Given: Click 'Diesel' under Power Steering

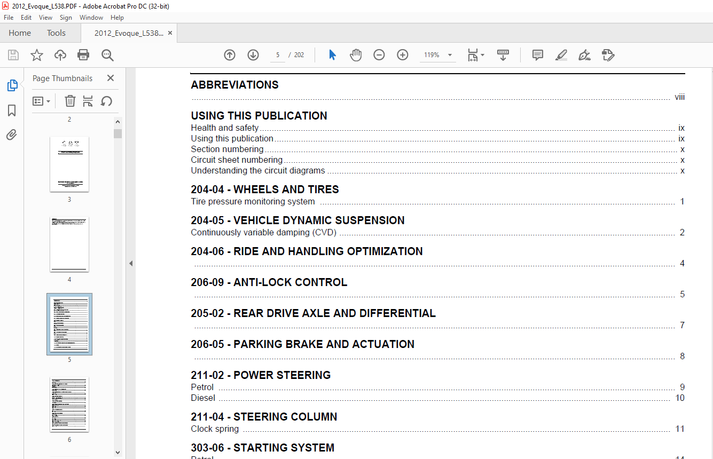Looking at the screenshot, I should pos(203,398).
